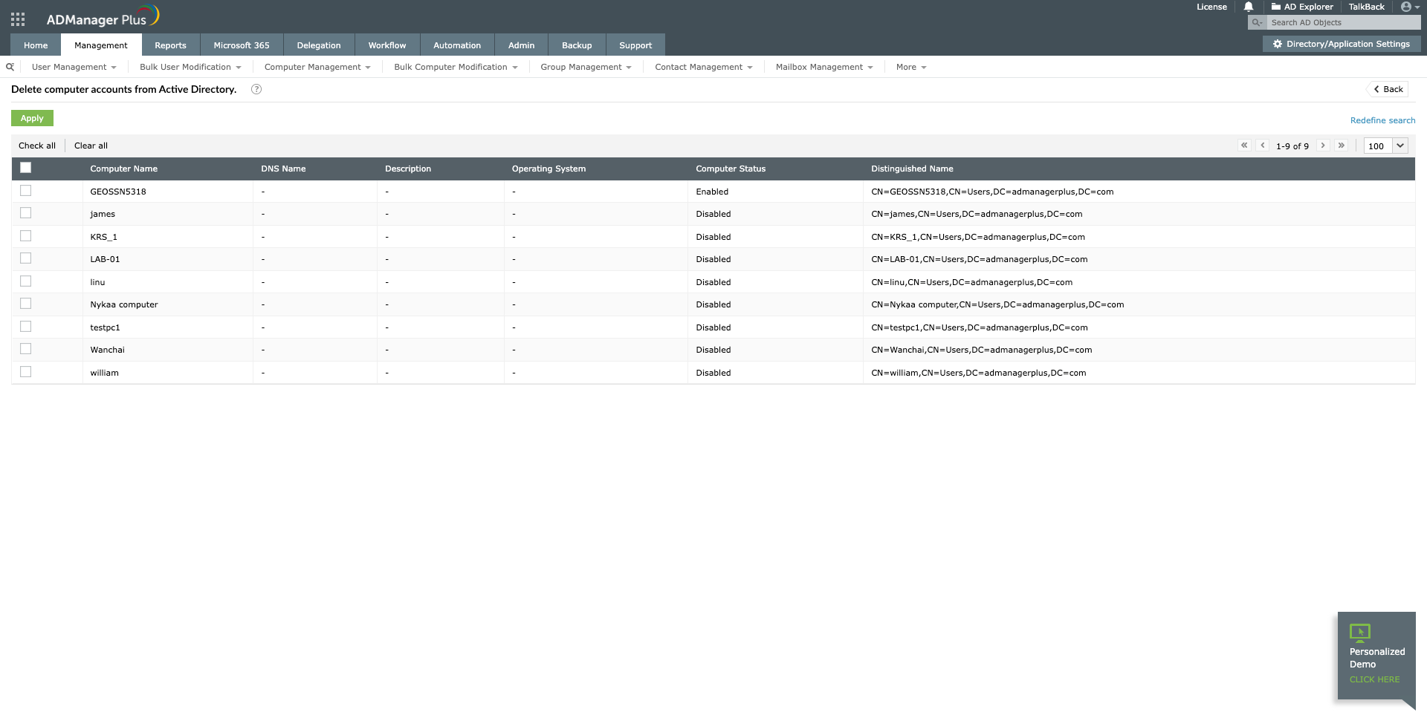Open the Automation tab
This screenshot has width=1427, height=715.
[x=457, y=45]
